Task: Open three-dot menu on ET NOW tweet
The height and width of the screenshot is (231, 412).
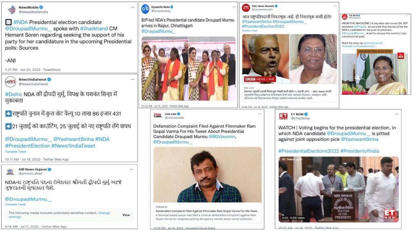Action: coord(397,114)
